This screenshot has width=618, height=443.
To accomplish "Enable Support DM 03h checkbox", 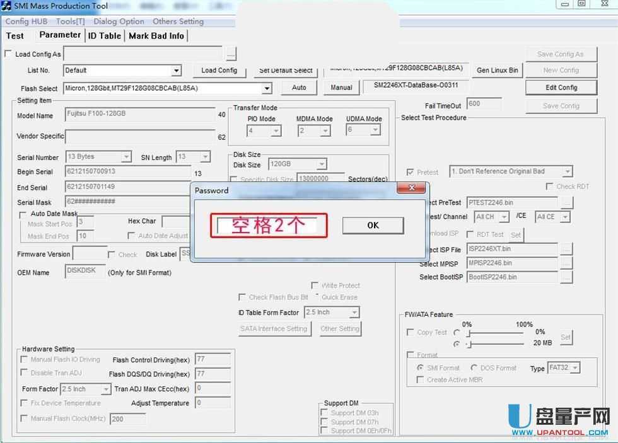I will 324,412.
